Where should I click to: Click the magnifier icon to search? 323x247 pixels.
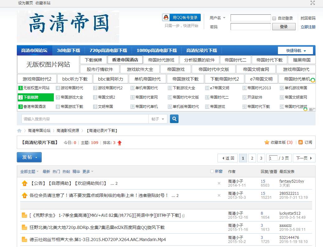174,119
